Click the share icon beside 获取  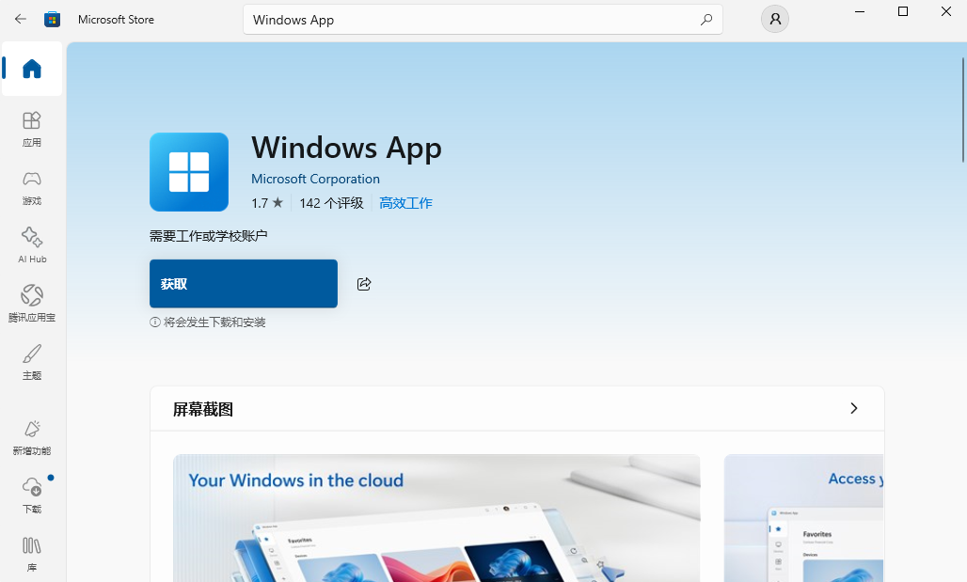(364, 284)
